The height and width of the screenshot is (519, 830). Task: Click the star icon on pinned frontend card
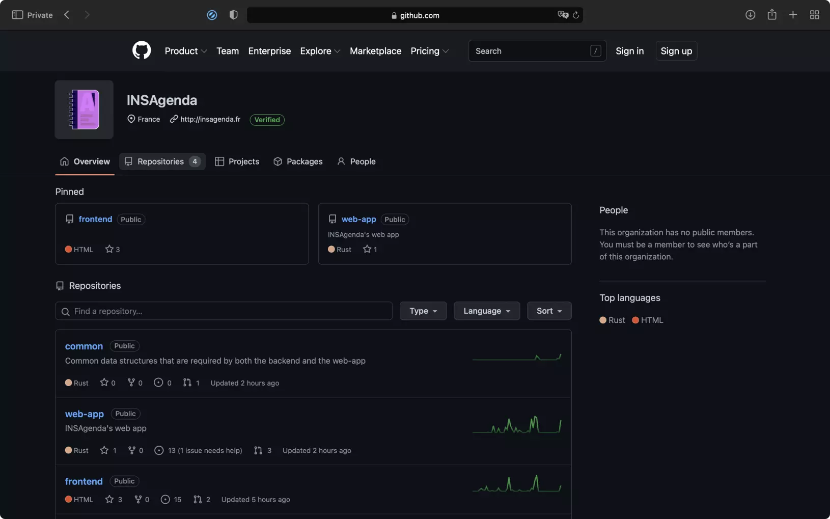click(x=109, y=249)
